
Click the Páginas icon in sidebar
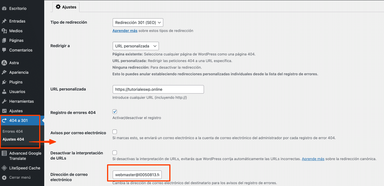[x=4, y=40]
